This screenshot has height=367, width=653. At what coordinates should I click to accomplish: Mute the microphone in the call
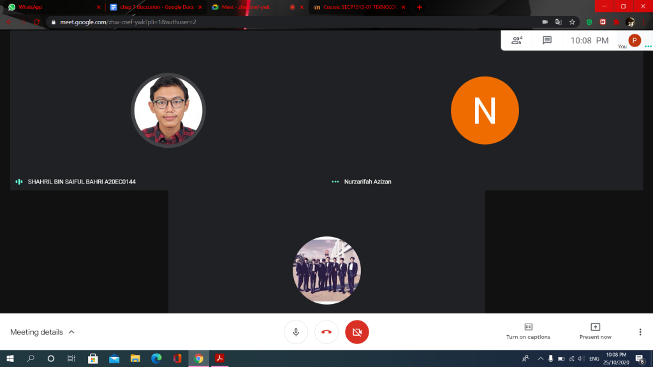tap(296, 332)
